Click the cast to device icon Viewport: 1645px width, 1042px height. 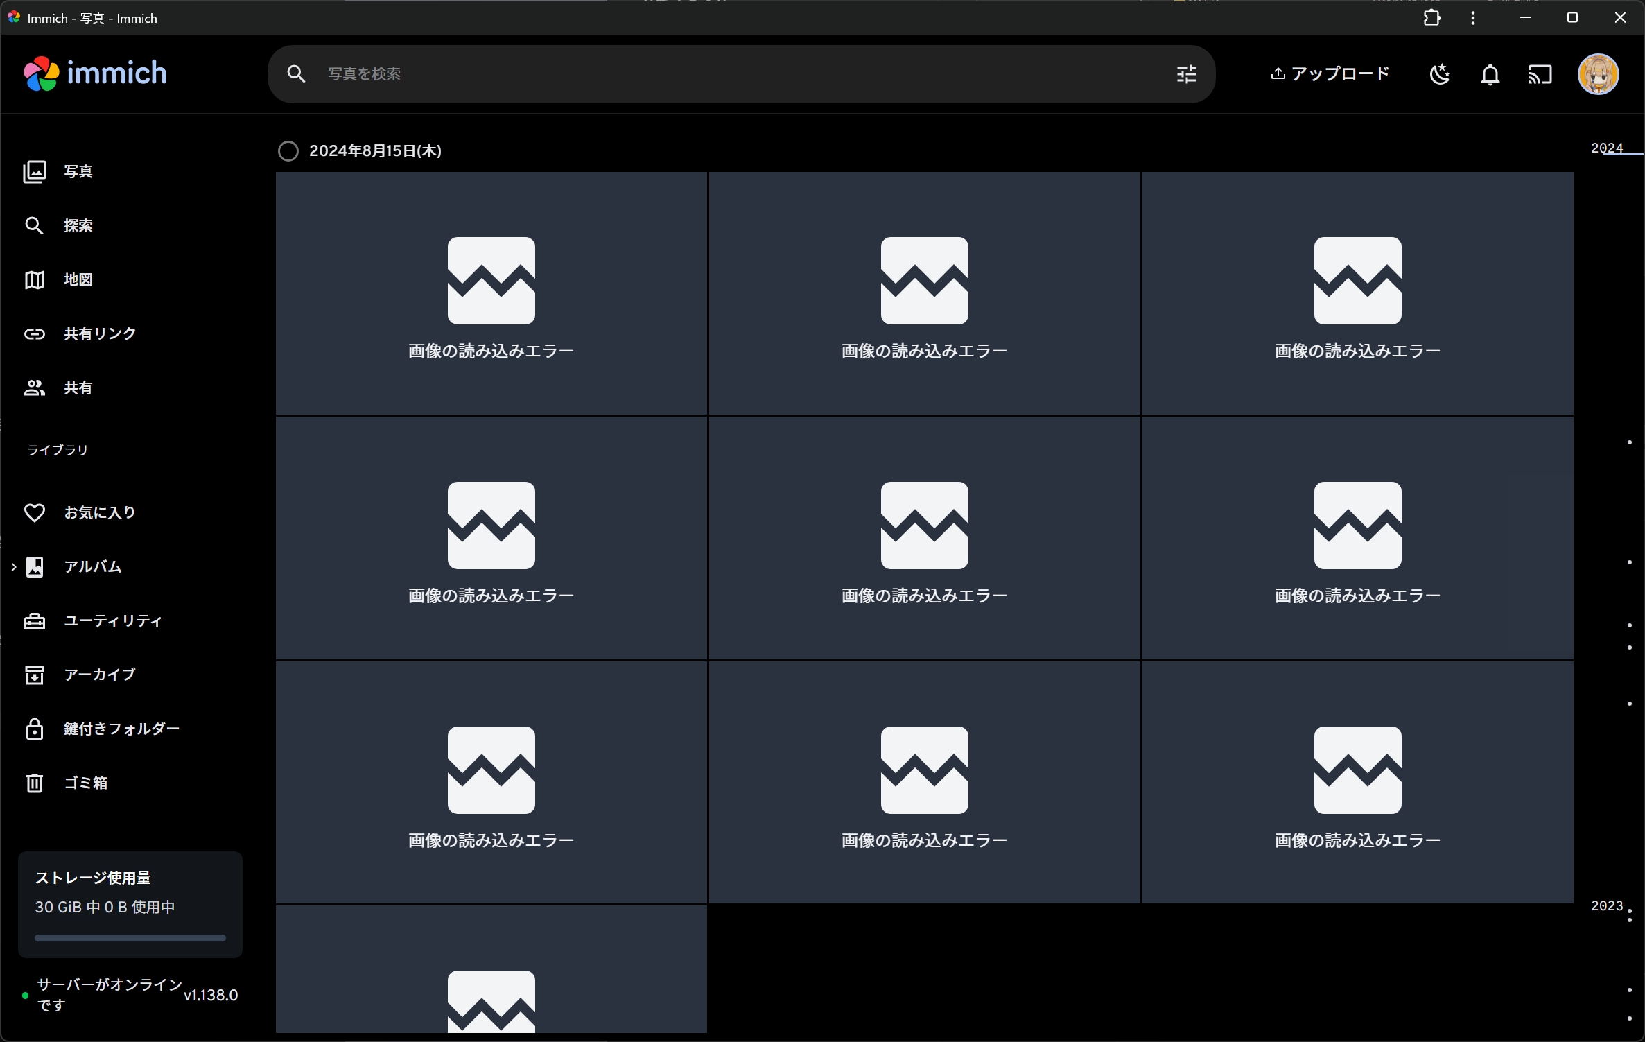(1540, 74)
